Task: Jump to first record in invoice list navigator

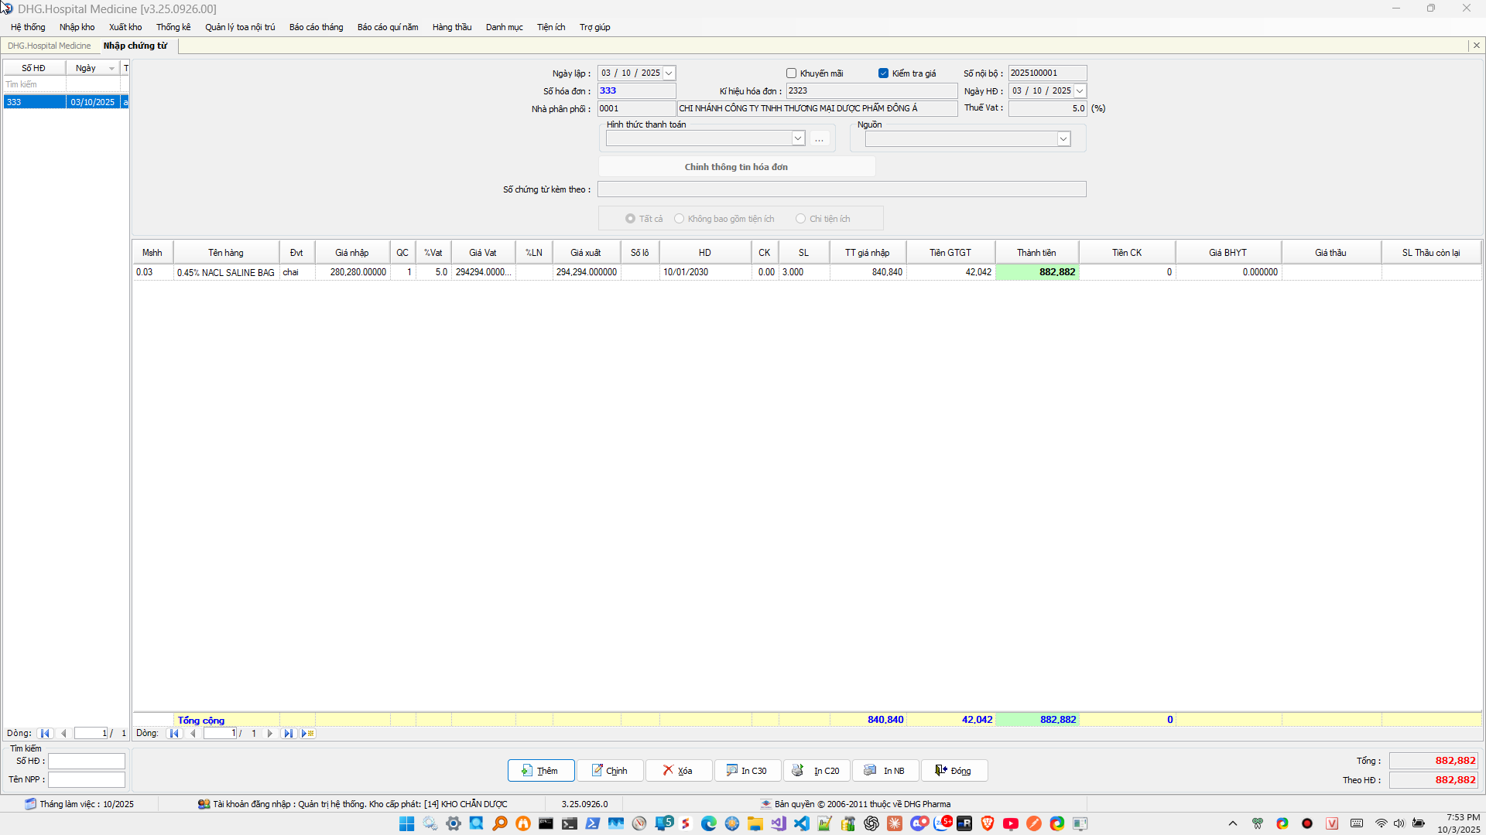Action: (45, 734)
